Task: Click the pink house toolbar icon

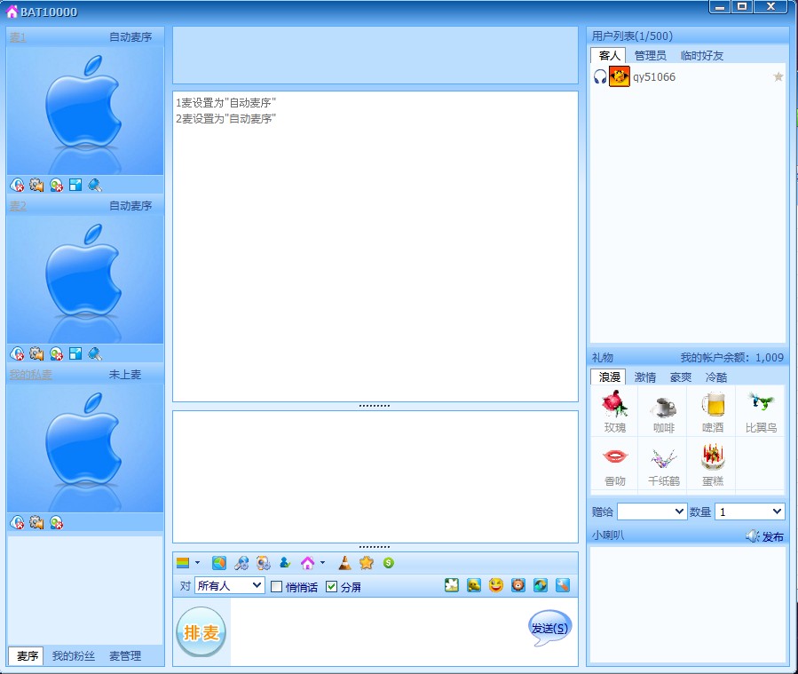Action: pyautogui.click(x=307, y=562)
